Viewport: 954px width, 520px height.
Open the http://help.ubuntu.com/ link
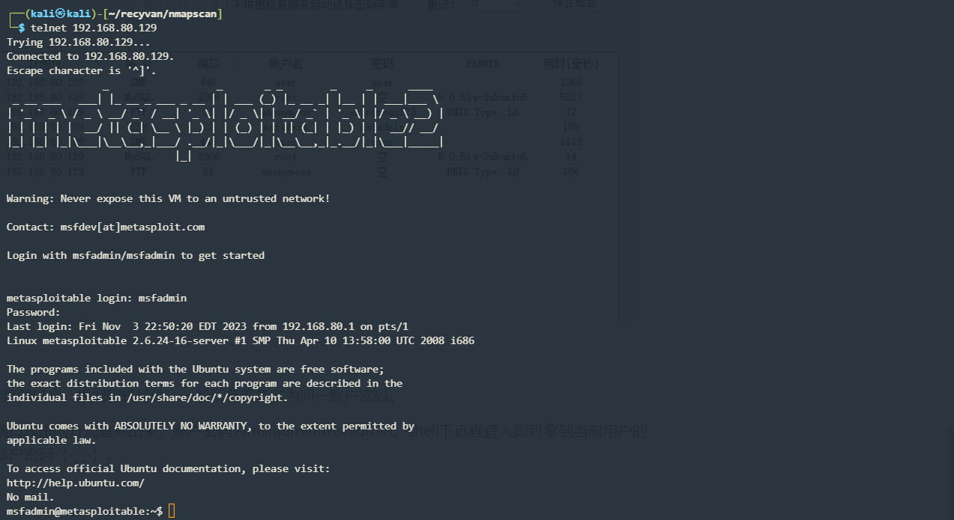click(75, 483)
